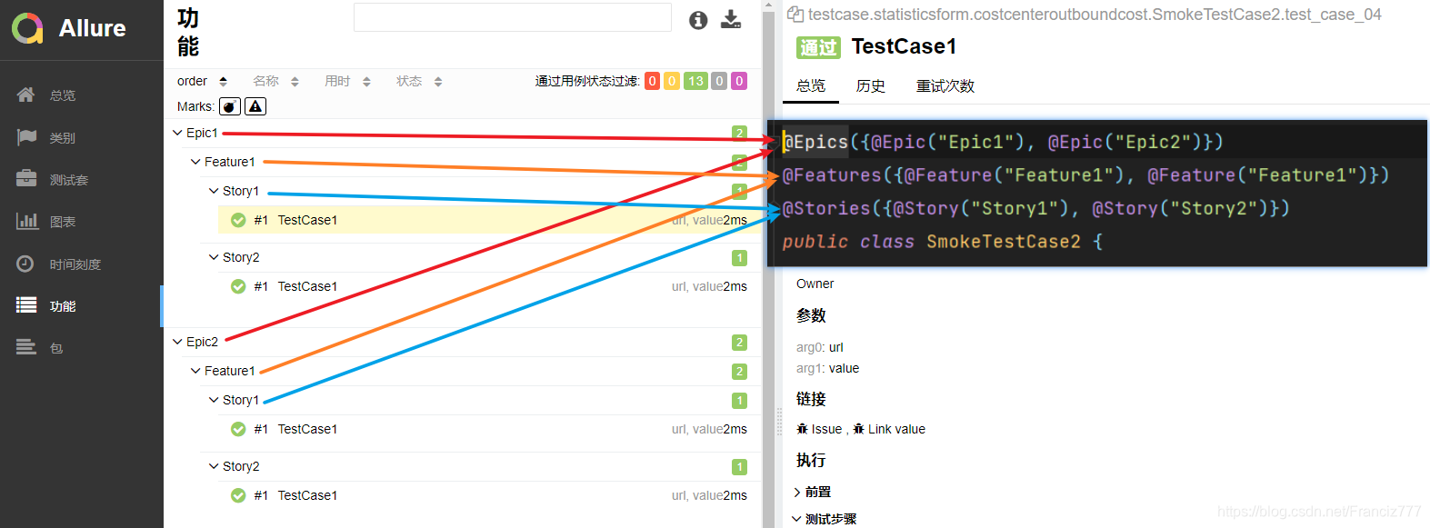Click the info icon beside the search box
The image size is (1430, 528).
pyautogui.click(x=697, y=19)
